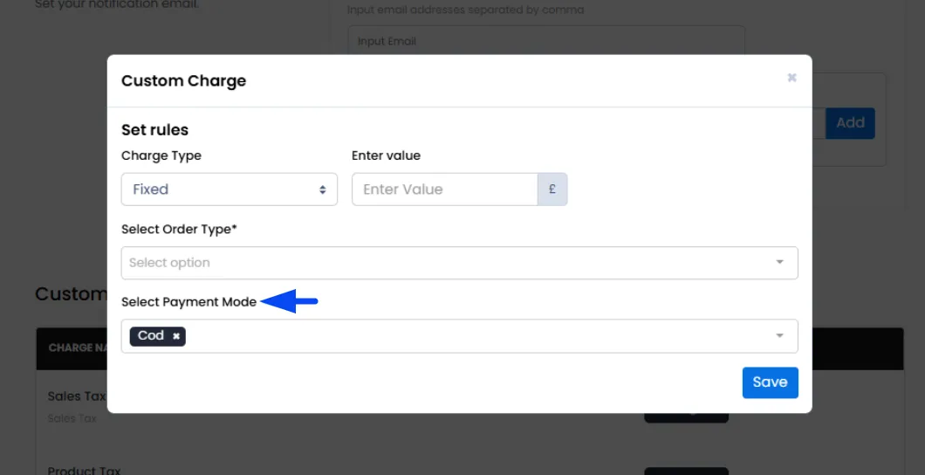Click the 'Select option' placeholder text
The width and height of the screenshot is (925, 475).
[x=169, y=263]
